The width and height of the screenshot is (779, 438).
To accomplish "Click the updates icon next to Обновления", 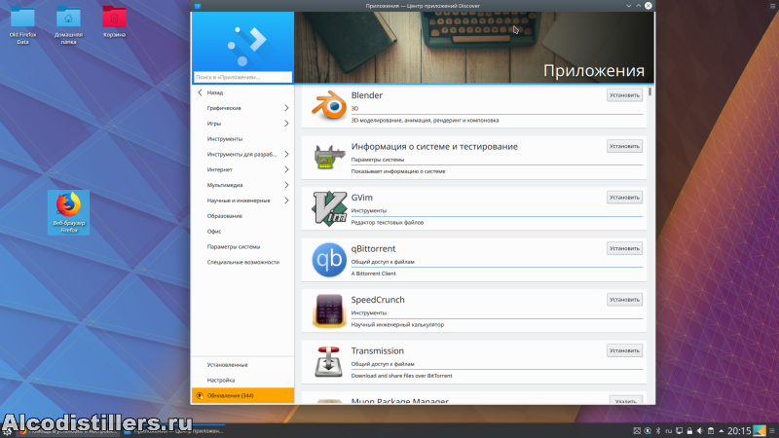I will 200,396.
